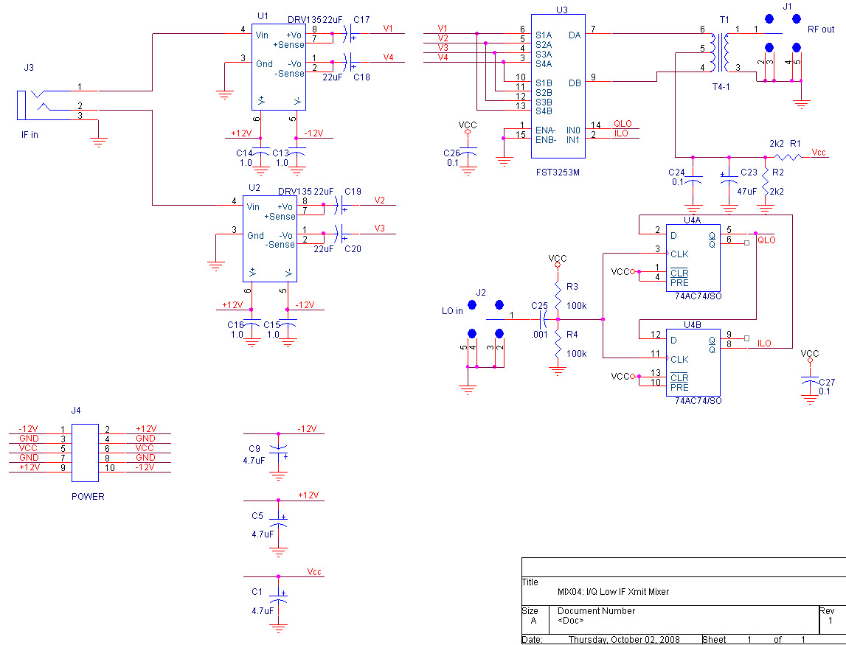This screenshot has height=645, width=846.
Task: Click the RF out label
Action: [821, 29]
